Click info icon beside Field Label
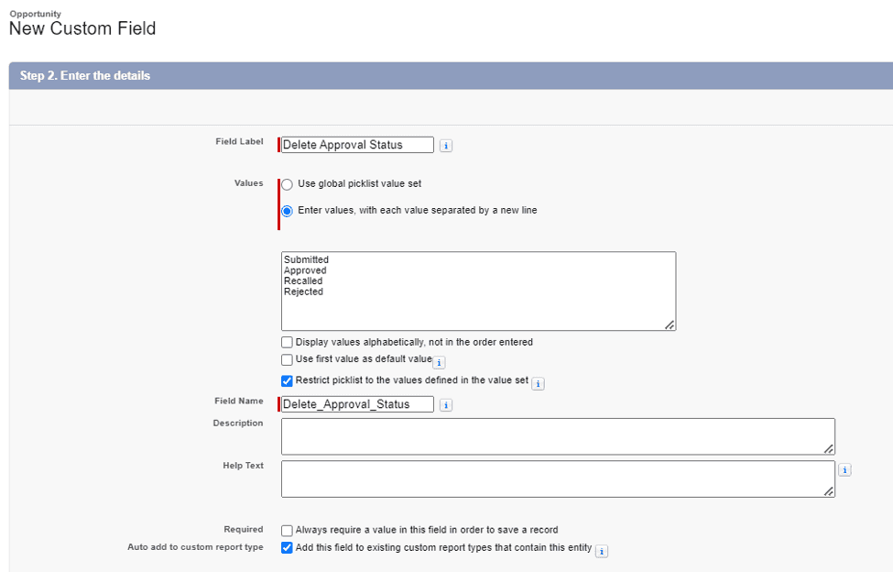The image size is (893, 572). pos(446,146)
